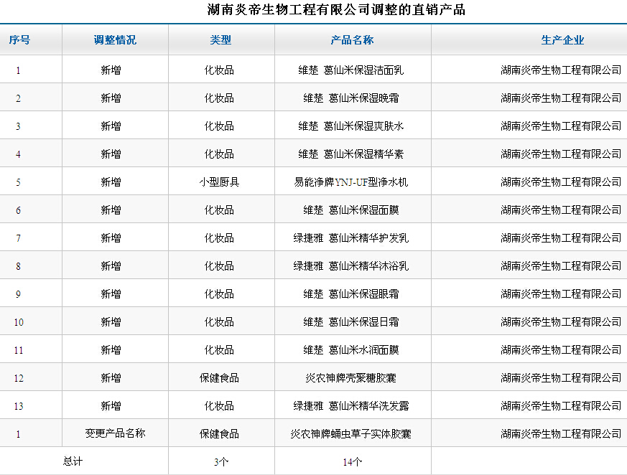Click 化妆品 in the 护发乳 row

pyautogui.click(x=219, y=238)
